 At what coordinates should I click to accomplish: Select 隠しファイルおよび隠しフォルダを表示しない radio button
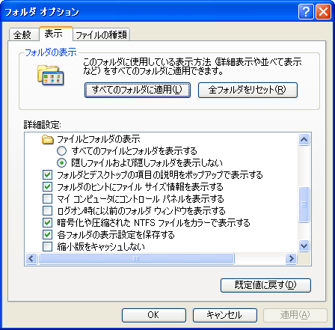tap(61, 162)
